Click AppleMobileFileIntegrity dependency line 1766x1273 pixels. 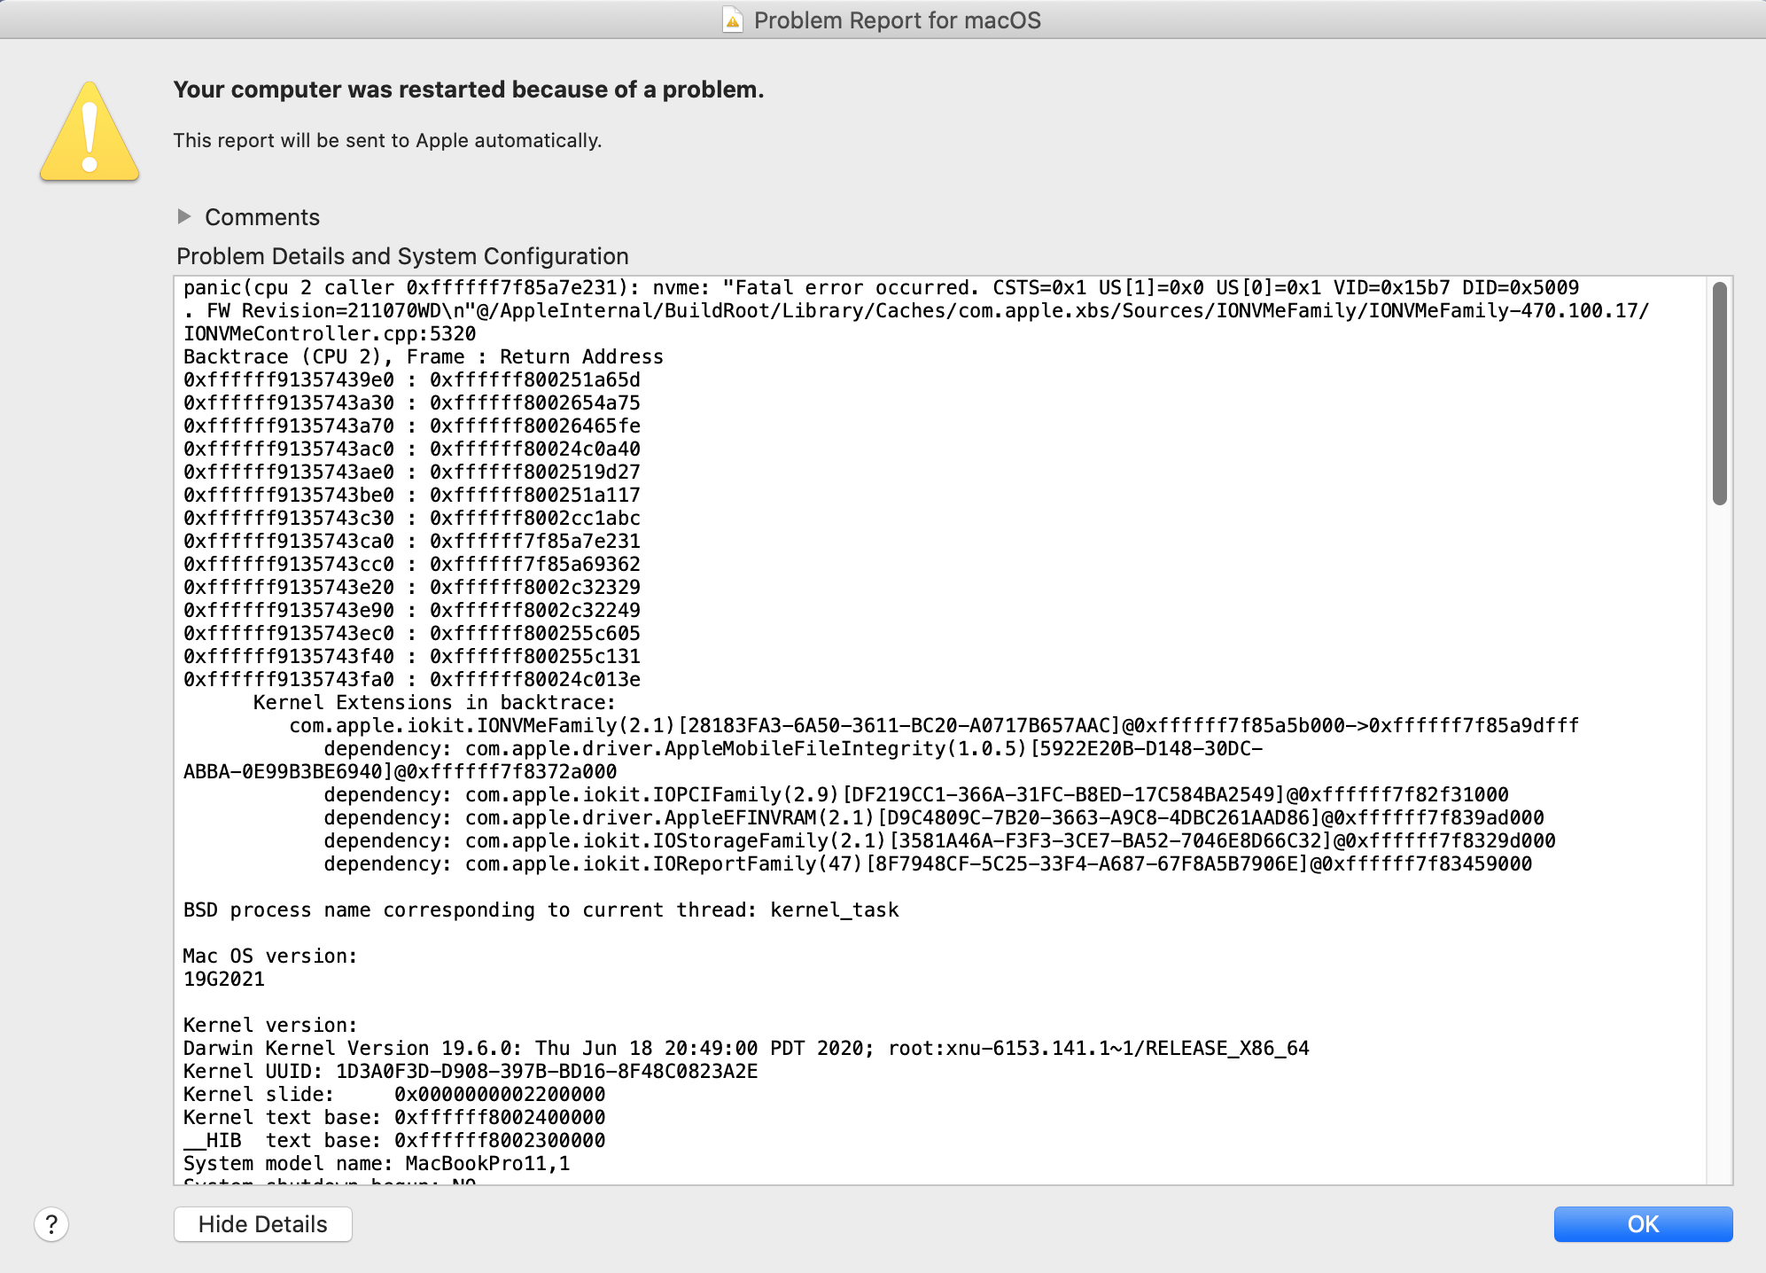(793, 748)
